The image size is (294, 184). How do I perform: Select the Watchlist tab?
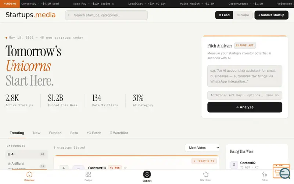click(x=119, y=133)
